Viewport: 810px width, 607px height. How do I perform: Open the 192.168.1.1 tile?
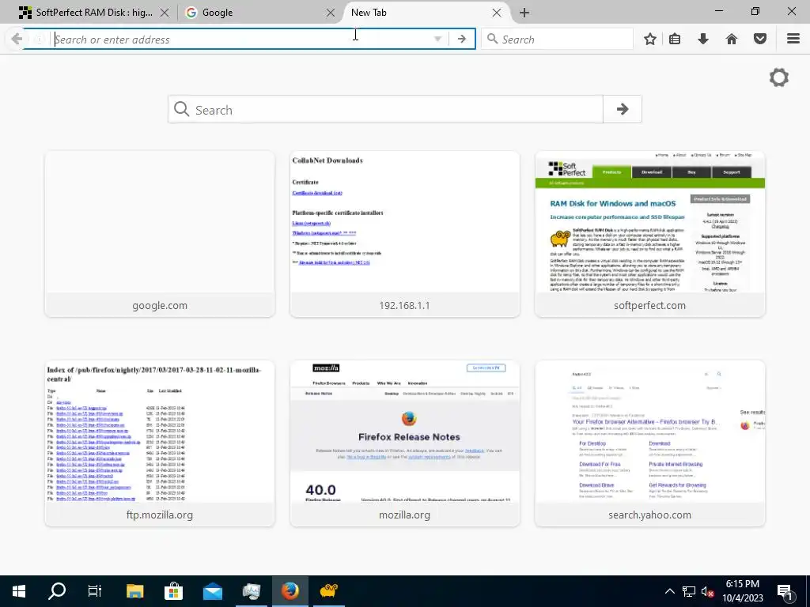[404, 234]
